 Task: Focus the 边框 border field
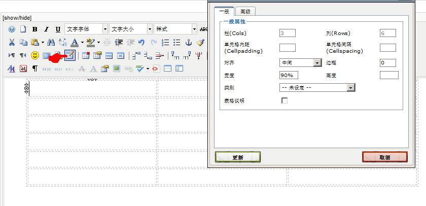(x=387, y=63)
